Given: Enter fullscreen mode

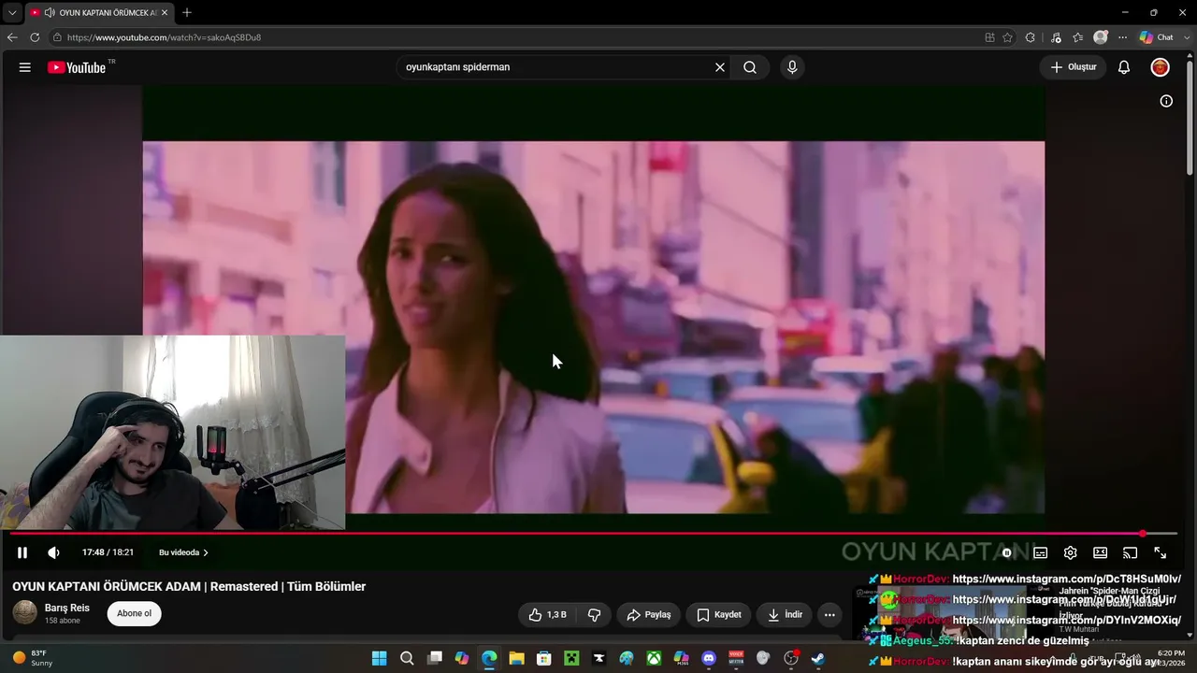Looking at the screenshot, I should [x=1161, y=552].
